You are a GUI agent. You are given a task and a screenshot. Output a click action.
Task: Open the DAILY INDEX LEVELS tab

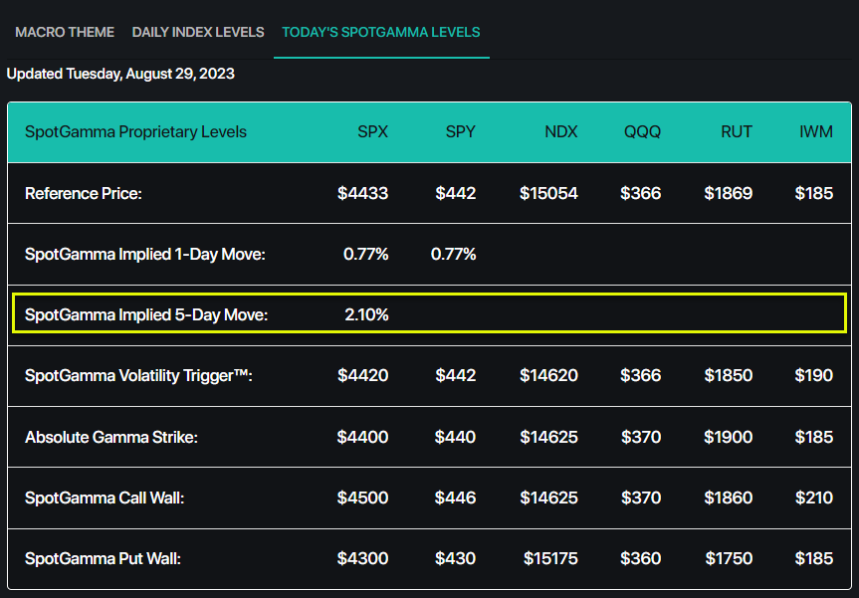point(197,32)
